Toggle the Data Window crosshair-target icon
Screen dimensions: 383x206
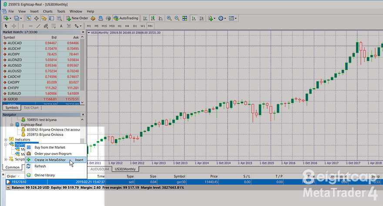[36, 18]
